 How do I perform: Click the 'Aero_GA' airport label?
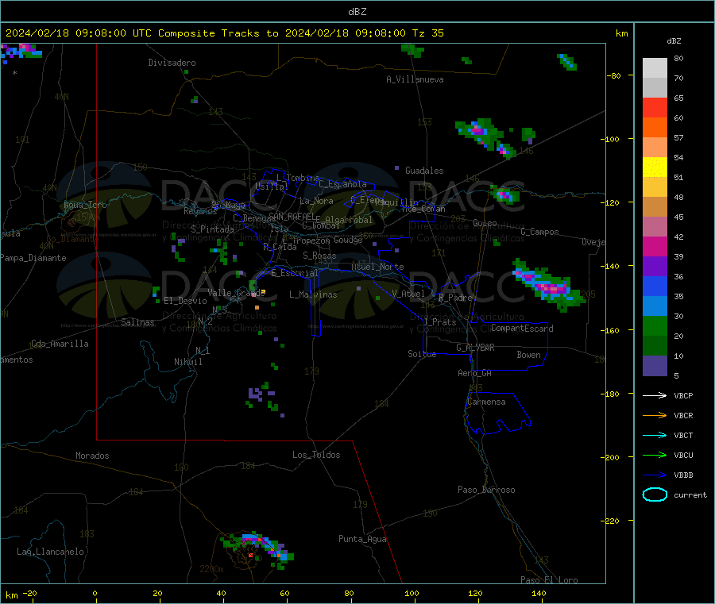475,373
